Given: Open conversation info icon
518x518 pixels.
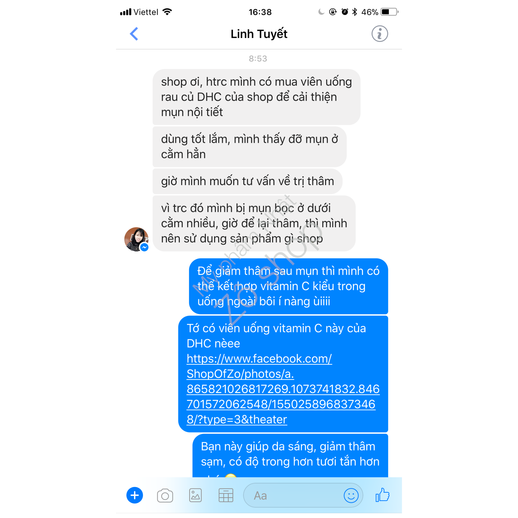Looking at the screenshot, I should pyautogui.click(x=379, y=34).
